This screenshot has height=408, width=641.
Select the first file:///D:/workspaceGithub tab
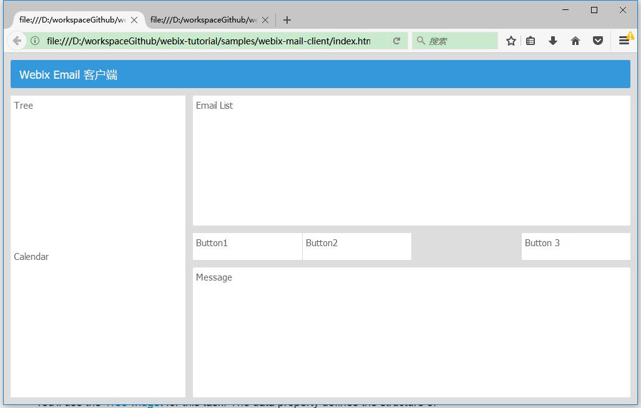click(72, 20)
